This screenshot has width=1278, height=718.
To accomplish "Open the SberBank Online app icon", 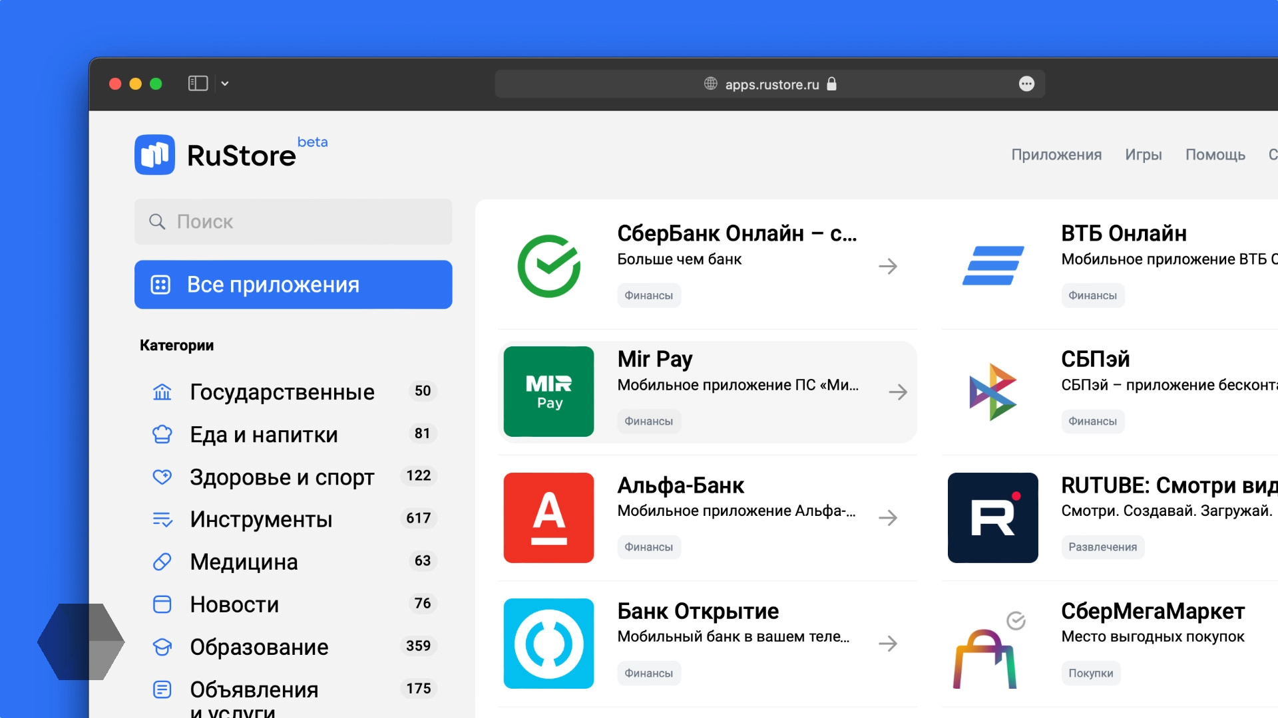I will pyautogui.click(x=548, y=266).
